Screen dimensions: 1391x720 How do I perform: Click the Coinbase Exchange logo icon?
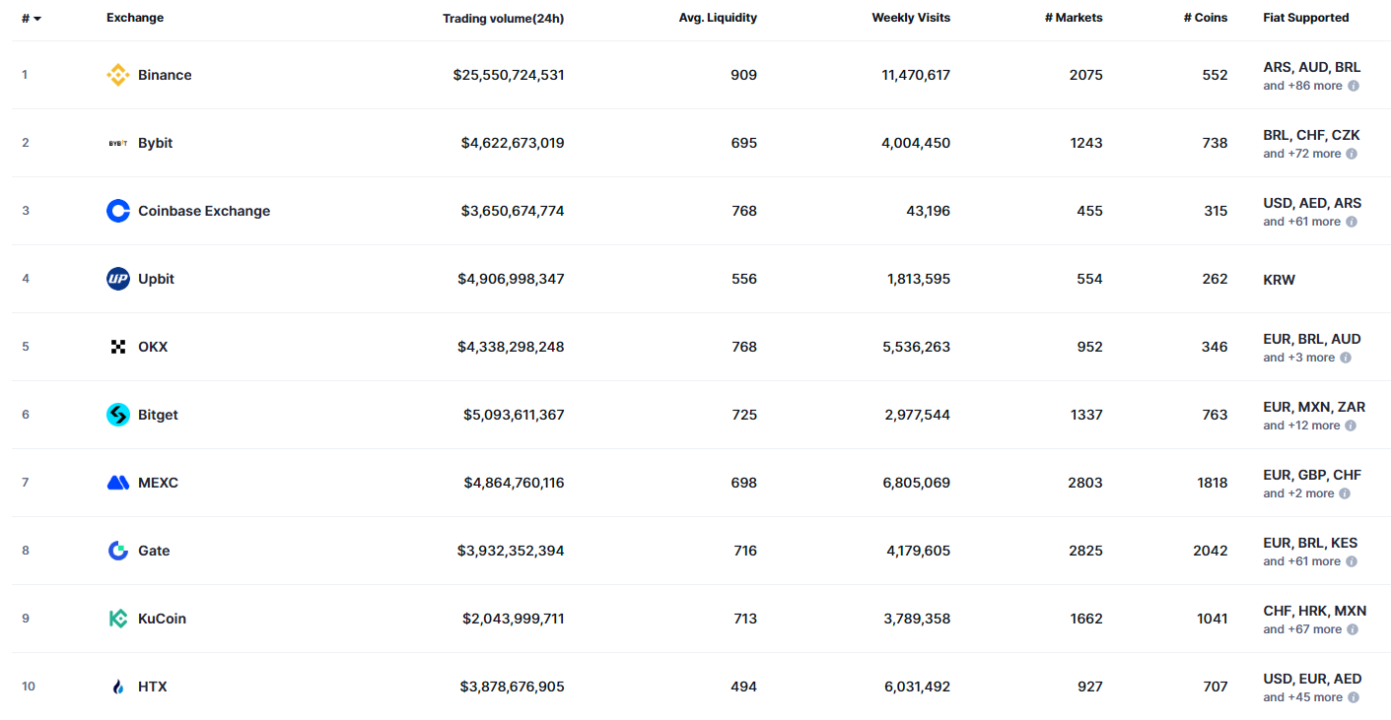coord(118,211)
